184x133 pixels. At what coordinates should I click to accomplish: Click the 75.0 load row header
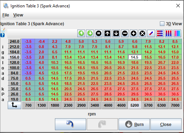pos(14,78)
